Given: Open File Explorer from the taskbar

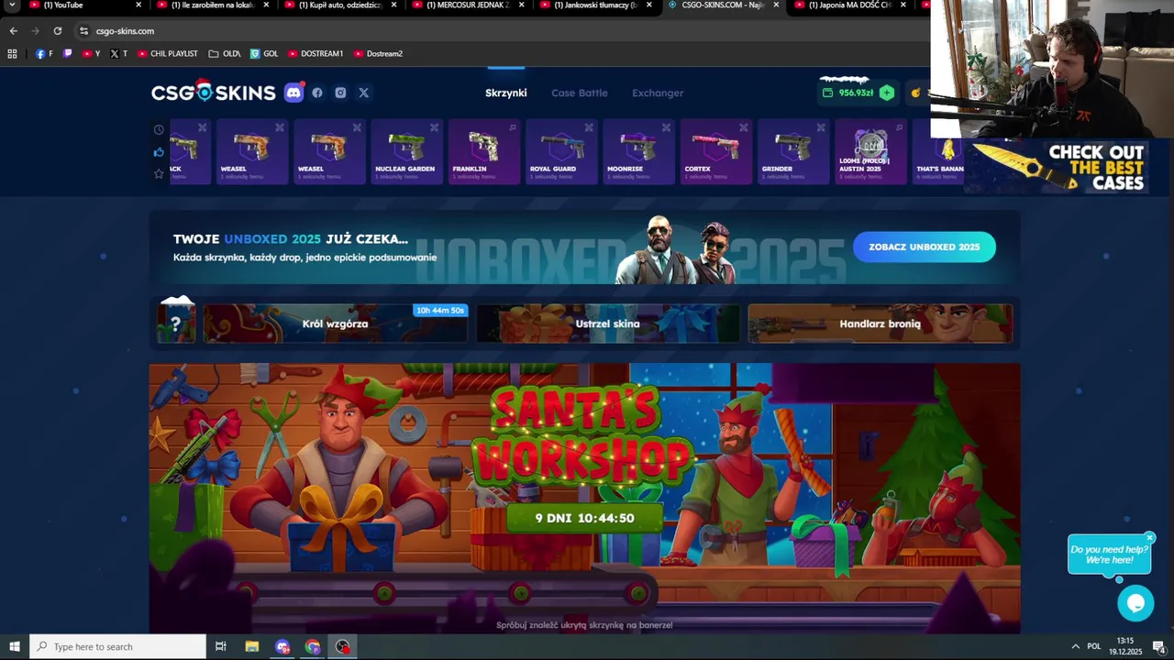Looking at the screenshot, I should (x=252, y=646).
